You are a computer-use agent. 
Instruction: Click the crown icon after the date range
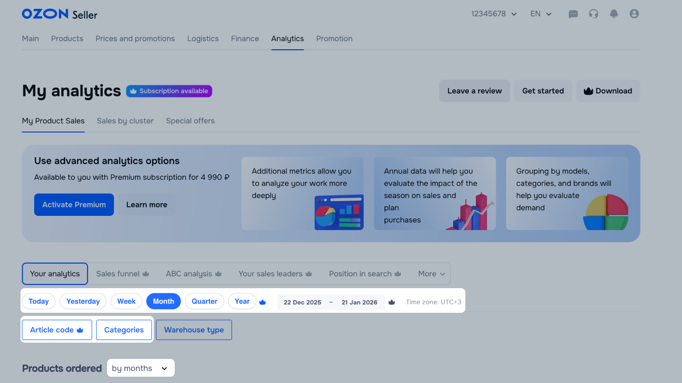tap(391, 302)
